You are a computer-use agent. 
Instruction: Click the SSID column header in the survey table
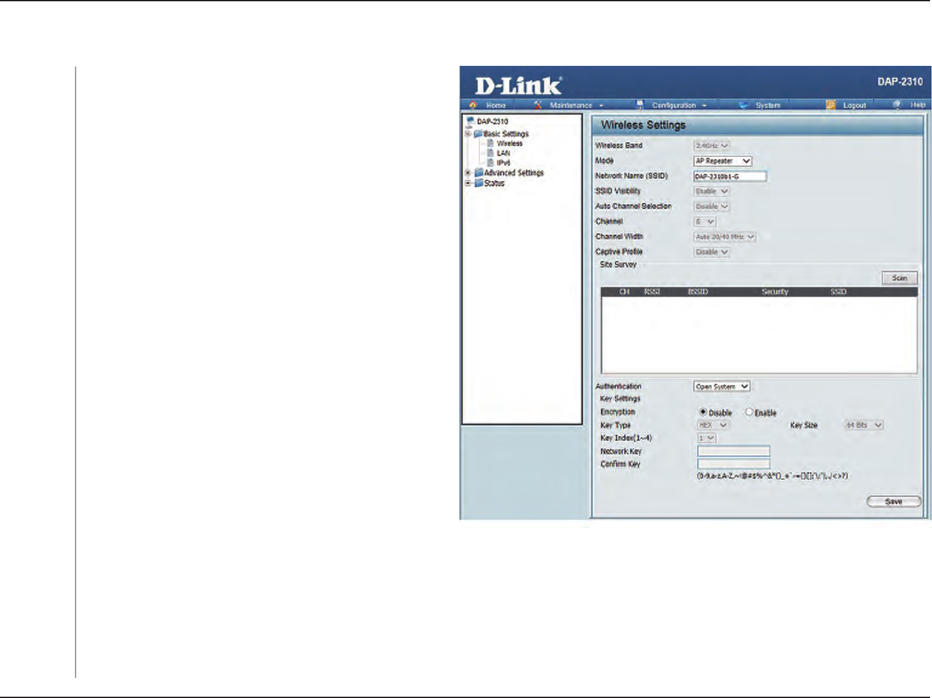(x=838, y=292)
